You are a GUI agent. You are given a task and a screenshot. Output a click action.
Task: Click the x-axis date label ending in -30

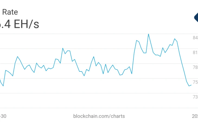pyautogui.click(x=3, y=116)
